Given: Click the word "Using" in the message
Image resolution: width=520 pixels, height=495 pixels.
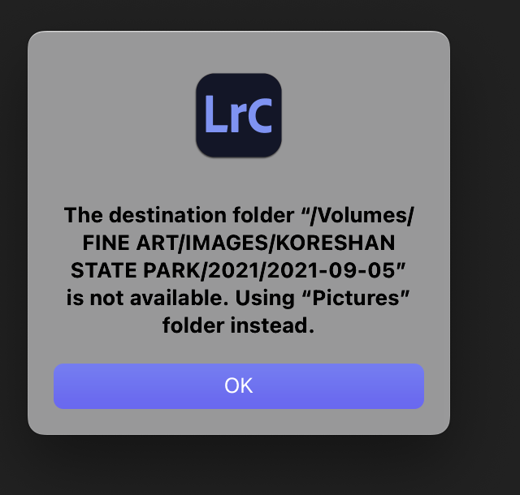Looking at the screenshot, I should pos(265,299).
